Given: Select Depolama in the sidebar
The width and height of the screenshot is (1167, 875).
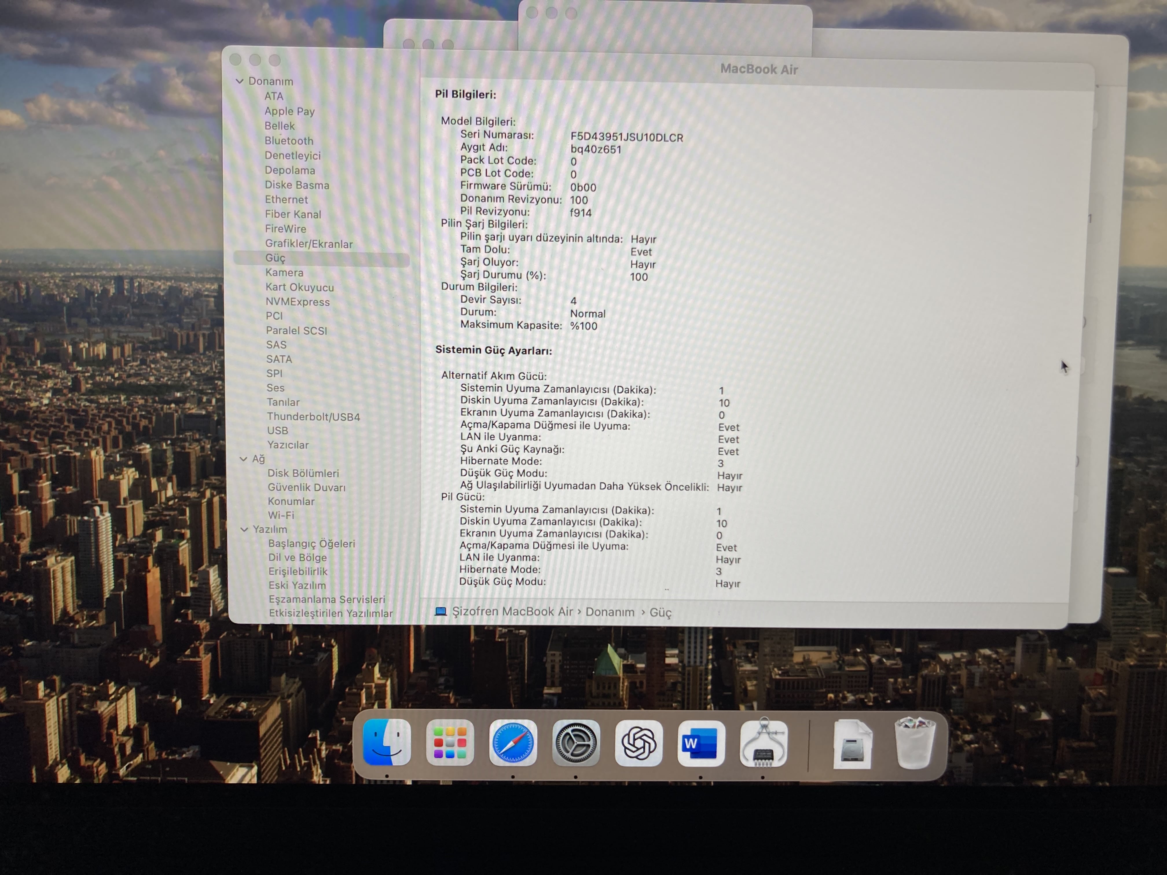Looking at the screenshot, I should [290, 170].
